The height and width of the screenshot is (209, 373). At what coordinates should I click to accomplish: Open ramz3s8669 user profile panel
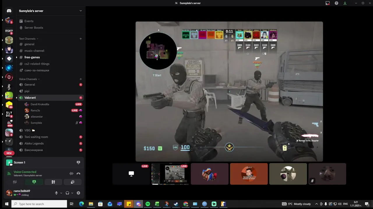click(x=29, y=193)
